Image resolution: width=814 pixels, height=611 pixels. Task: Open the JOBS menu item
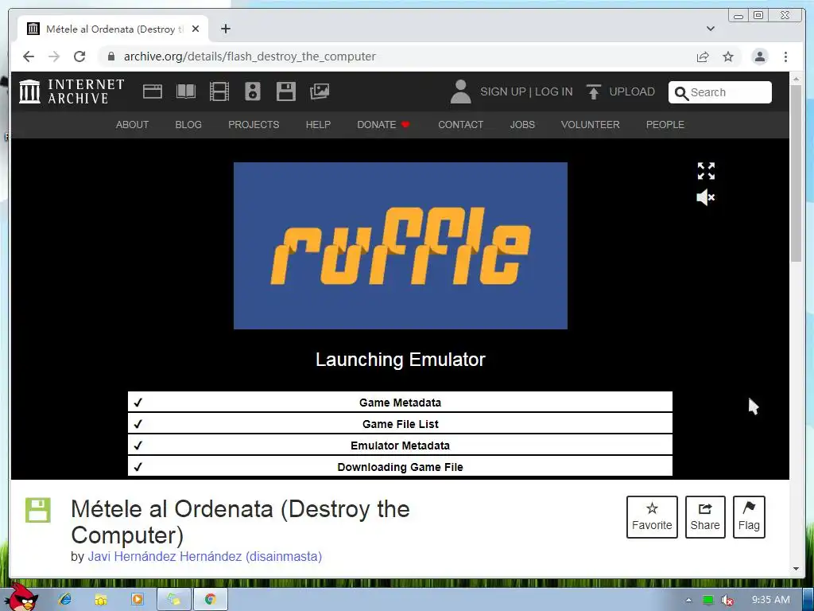522,125
